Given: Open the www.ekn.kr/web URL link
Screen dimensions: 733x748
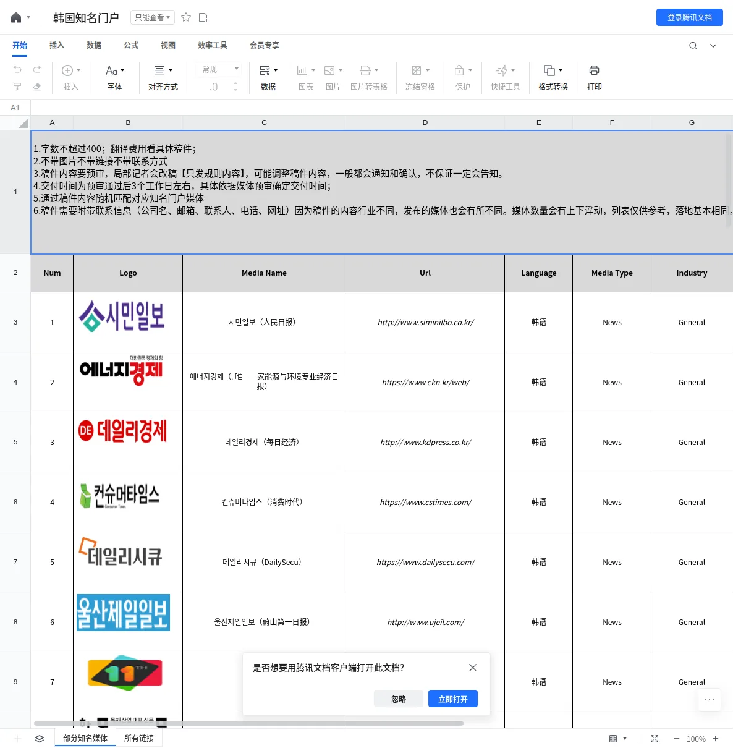Looking at the screenshot, I should coord(426,382).
